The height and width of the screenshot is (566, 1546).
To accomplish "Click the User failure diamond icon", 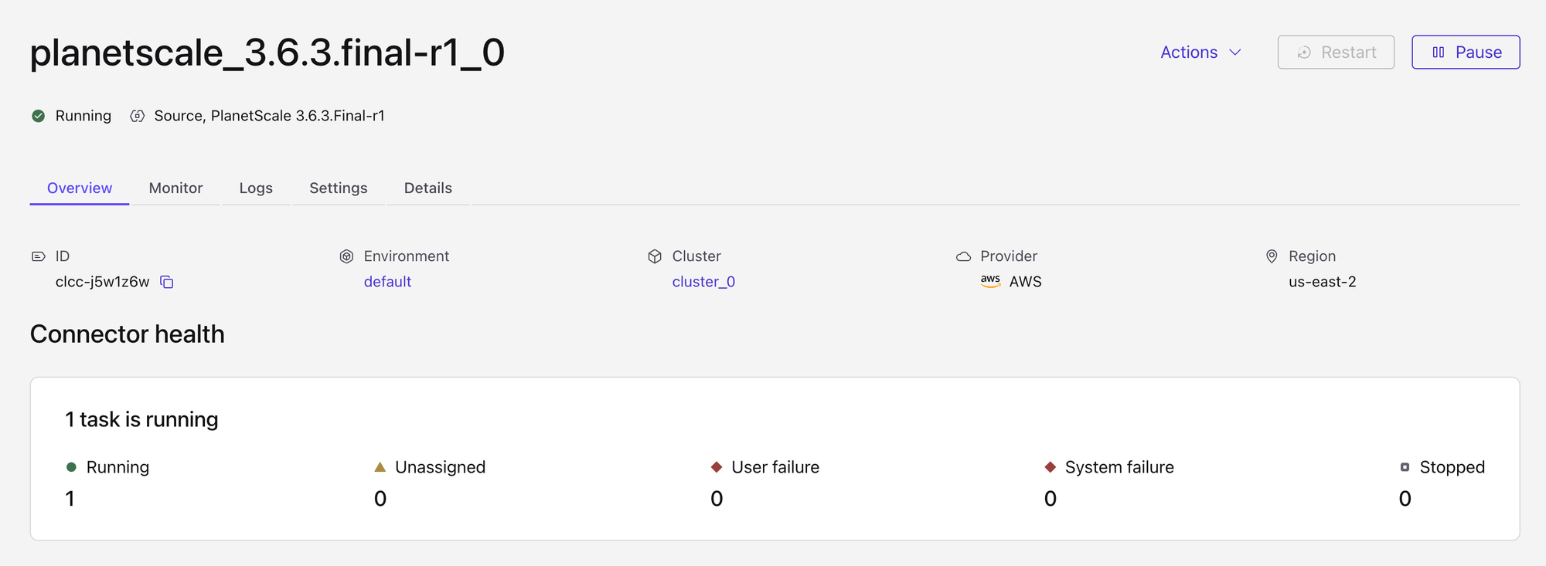I will click(x=717, y=467).
